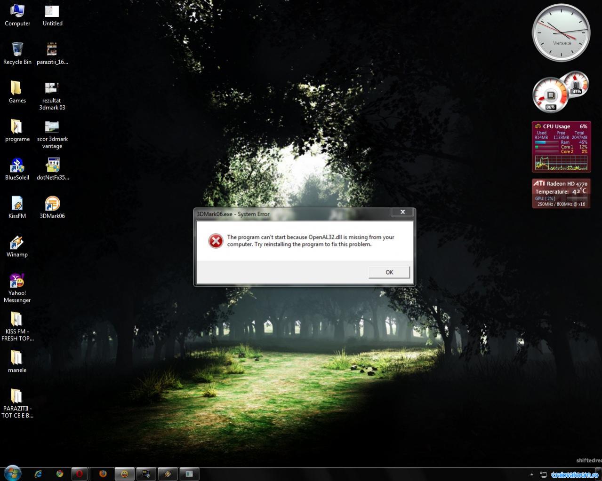Select the Untitled file on desktop
Image resolution: width=602 pixels, height=481 pixels.
(x=52, y=15)
